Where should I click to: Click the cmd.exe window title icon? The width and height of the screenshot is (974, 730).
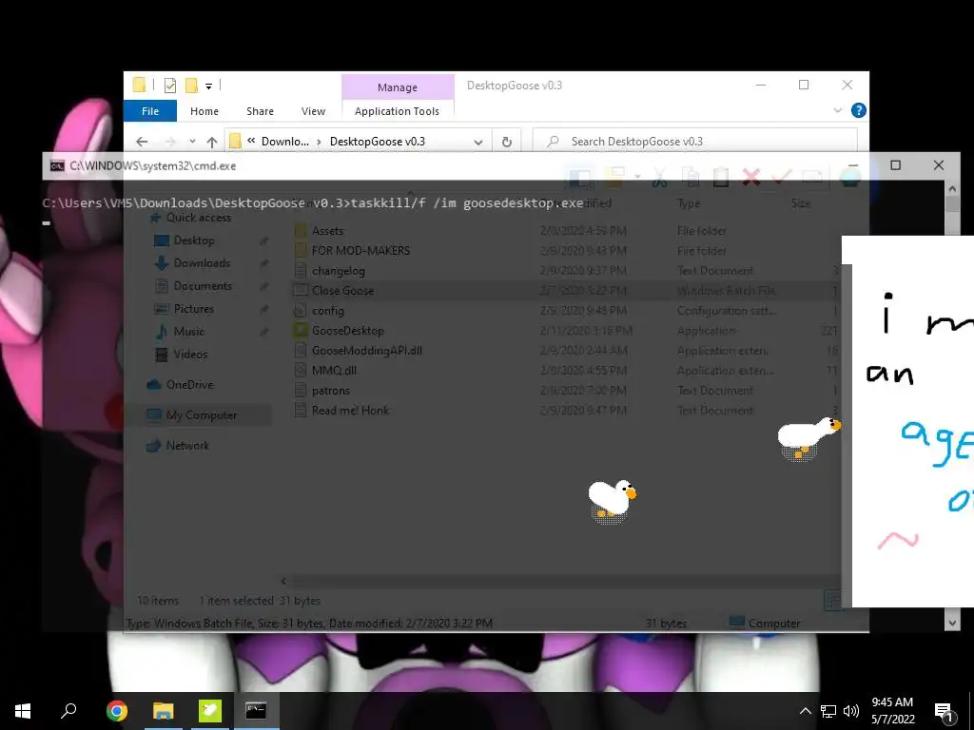coord(57,165)
